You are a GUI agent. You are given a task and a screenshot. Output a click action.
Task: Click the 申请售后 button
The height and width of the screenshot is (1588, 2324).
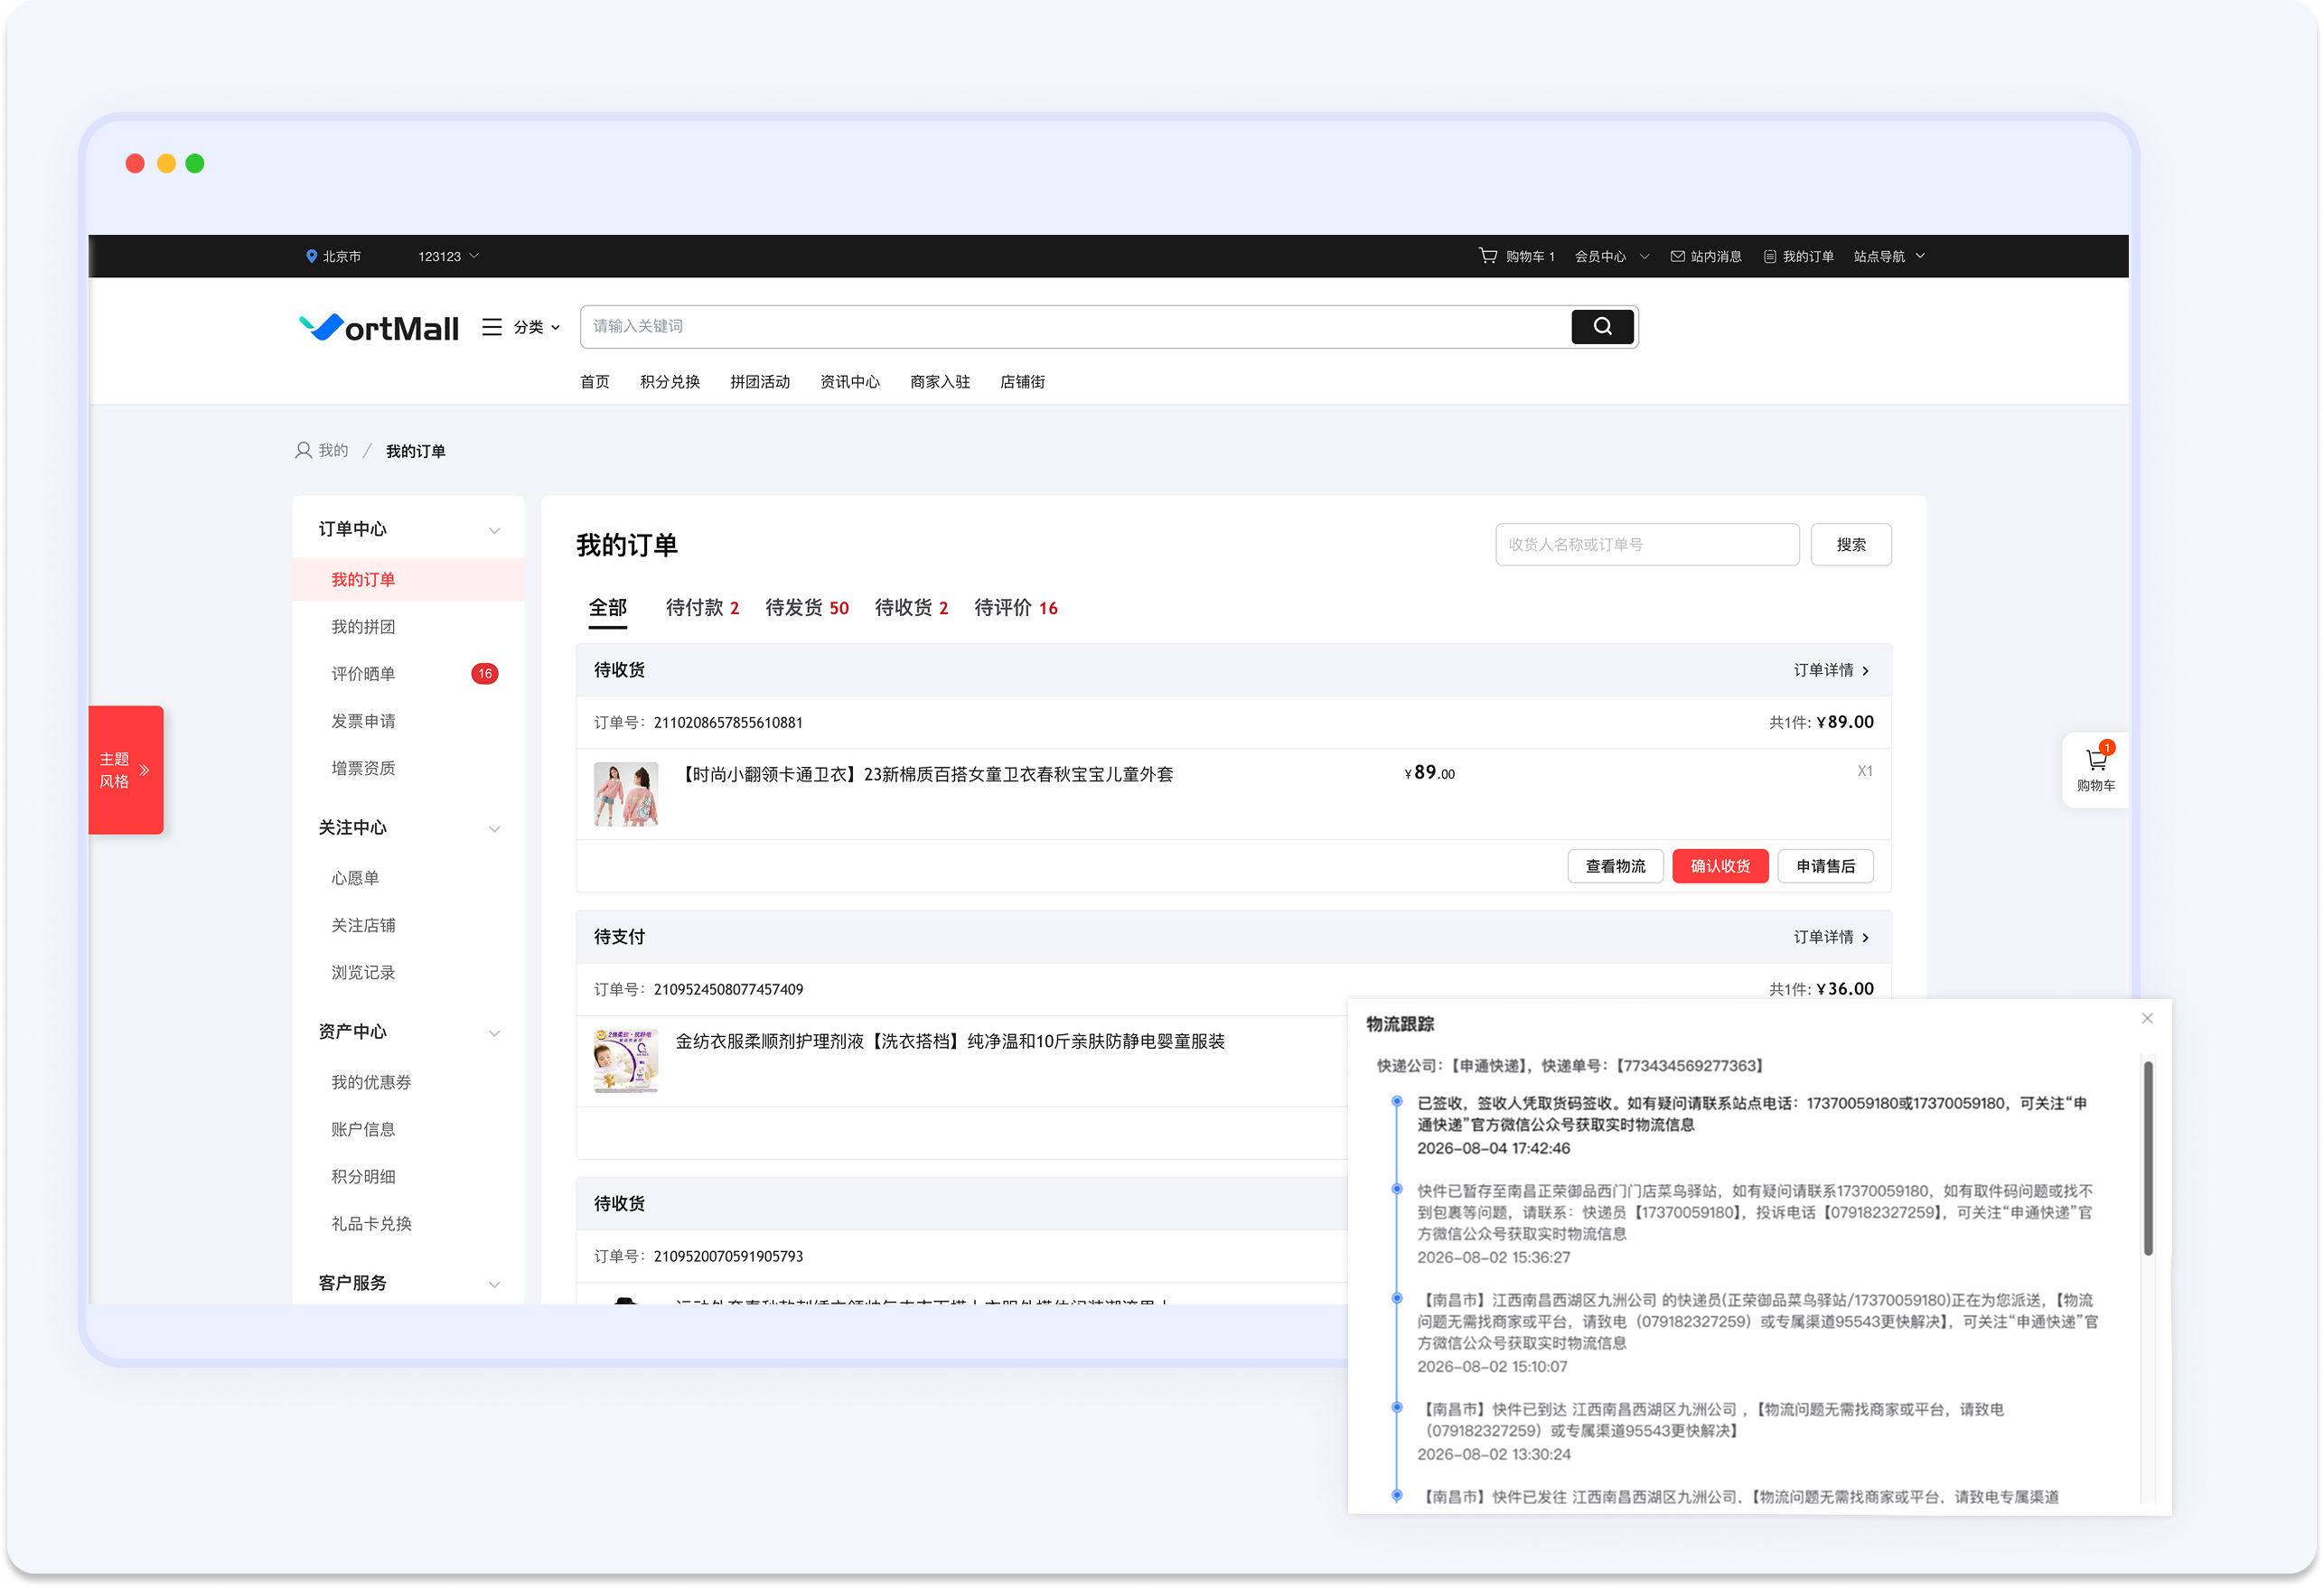pyautogui.click(x=1825, y=866)
